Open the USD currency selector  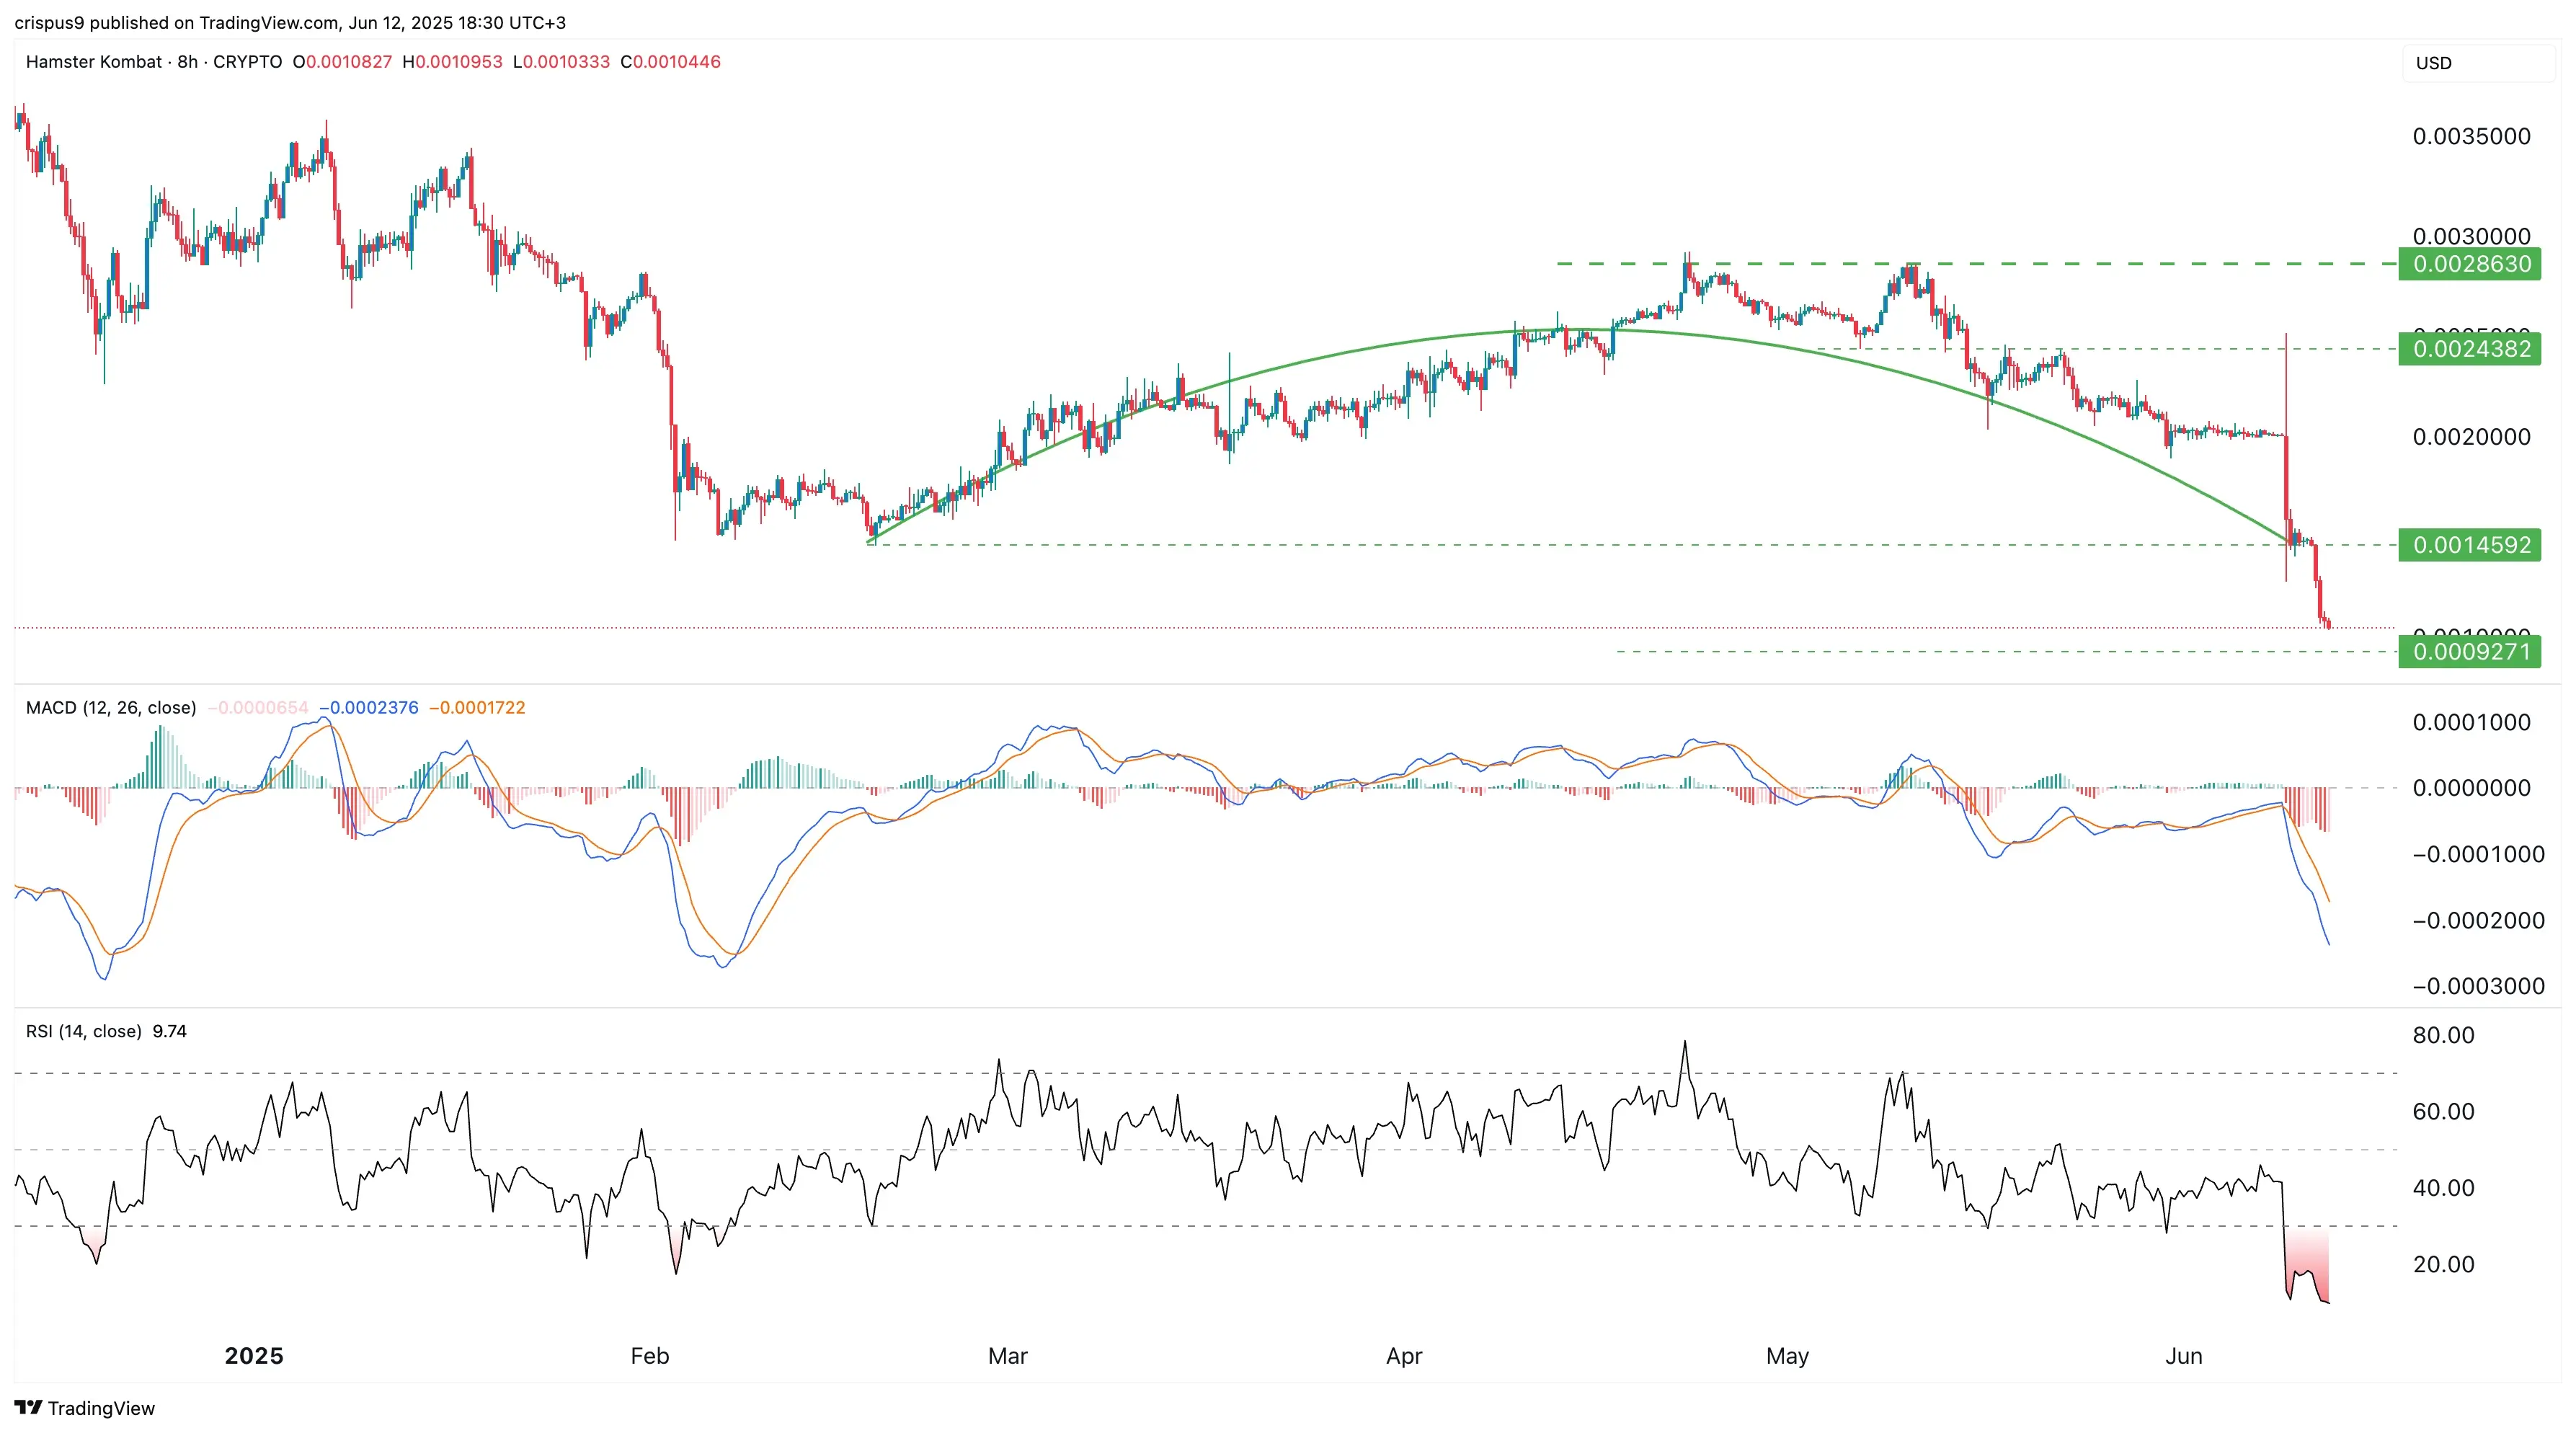[x=2478, y=63]
